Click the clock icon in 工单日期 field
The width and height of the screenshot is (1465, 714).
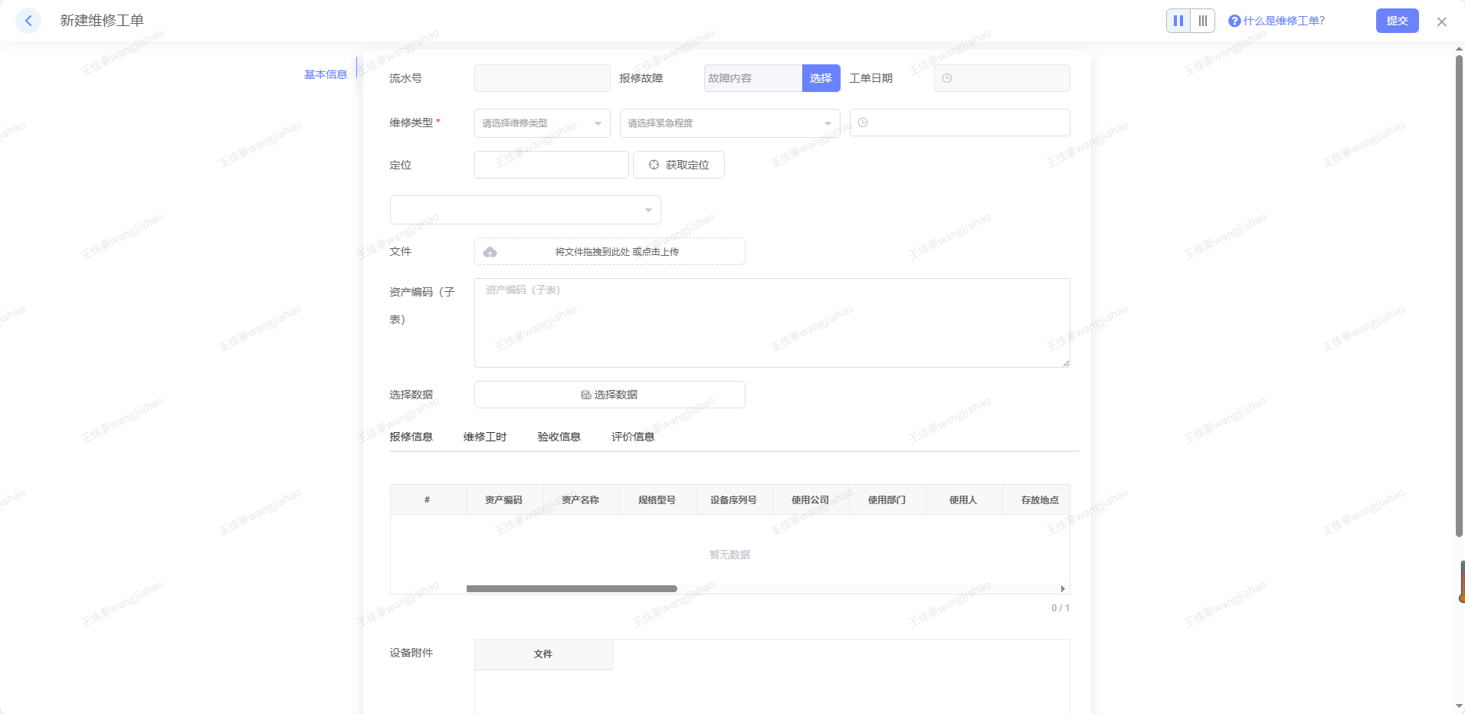pyautogui.click(x=947, y=78)
